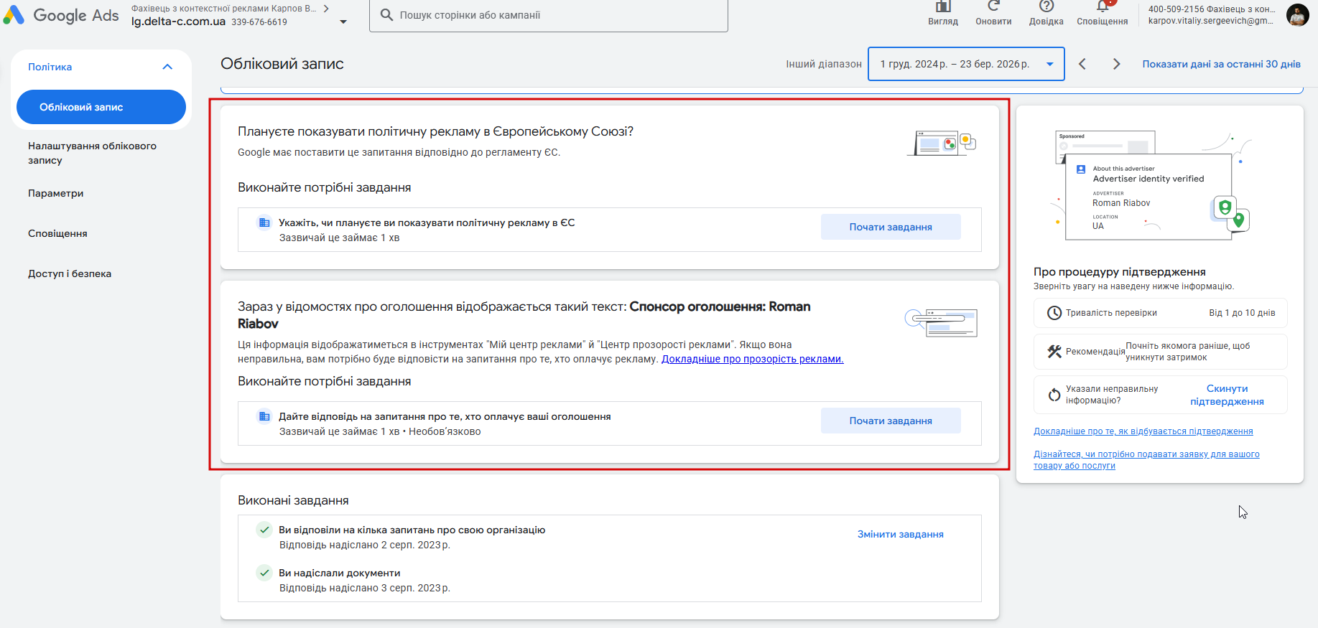
Task: Open the account selector dropdown arrow
Action: click(x=343, y=22)
